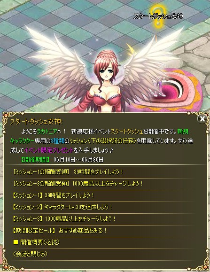Close the dialog with the X button

(x=202, y=119)
